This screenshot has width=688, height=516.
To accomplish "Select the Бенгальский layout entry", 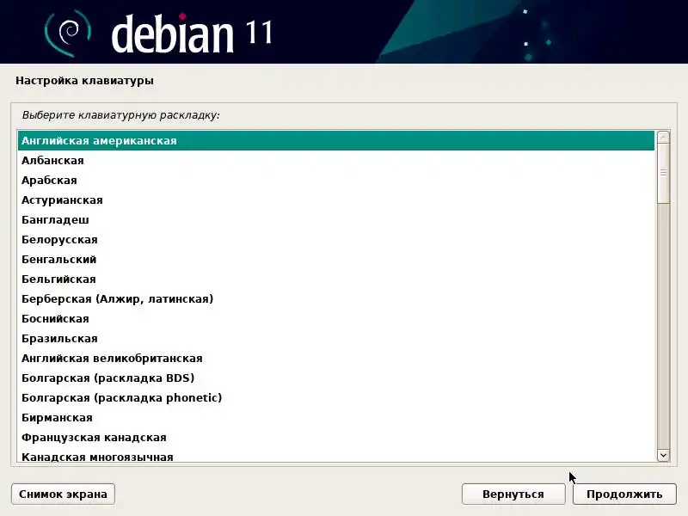I will click(336, 260).
